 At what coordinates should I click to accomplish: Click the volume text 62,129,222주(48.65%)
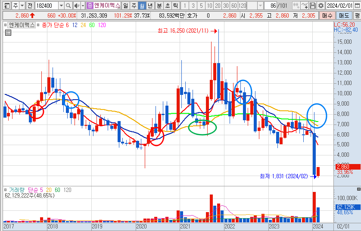pyautogui.click(x=30, y=196)
